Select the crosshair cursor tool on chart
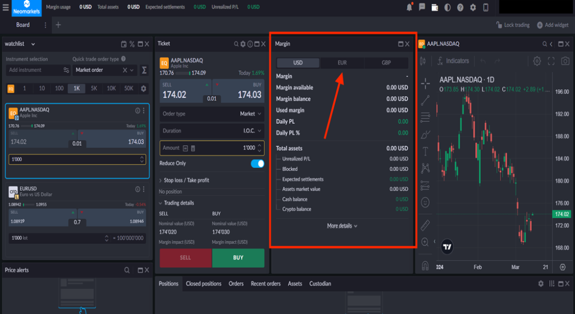This screenshot has width=575, height=314. (x=425, y=82)
